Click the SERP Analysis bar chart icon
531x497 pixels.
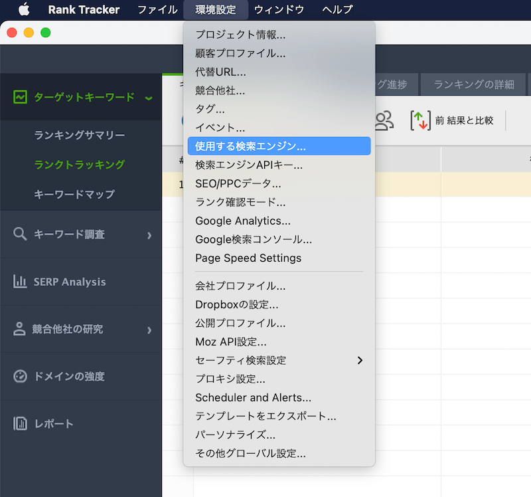[x=20, y=281]
